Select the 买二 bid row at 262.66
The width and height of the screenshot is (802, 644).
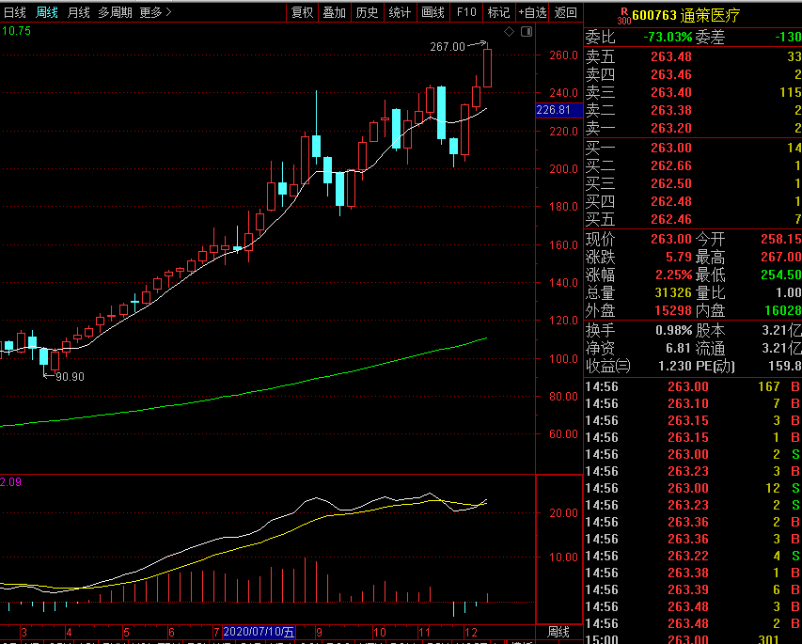(693, 165)
